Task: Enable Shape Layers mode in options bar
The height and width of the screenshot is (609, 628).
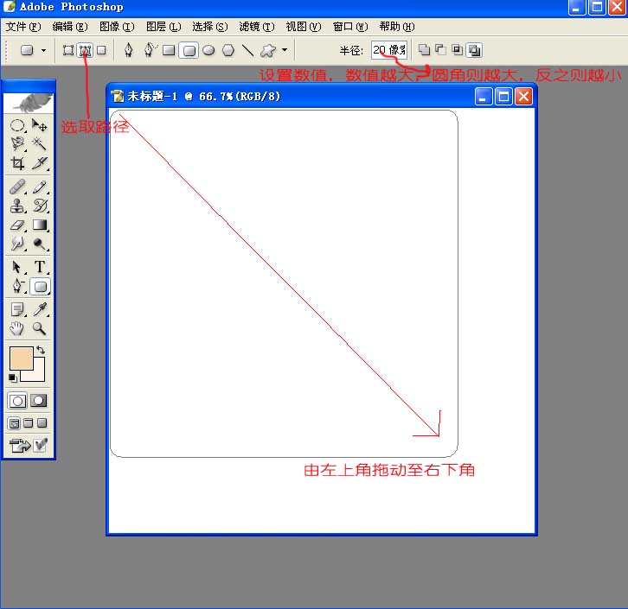Action: tap(68, 50)
